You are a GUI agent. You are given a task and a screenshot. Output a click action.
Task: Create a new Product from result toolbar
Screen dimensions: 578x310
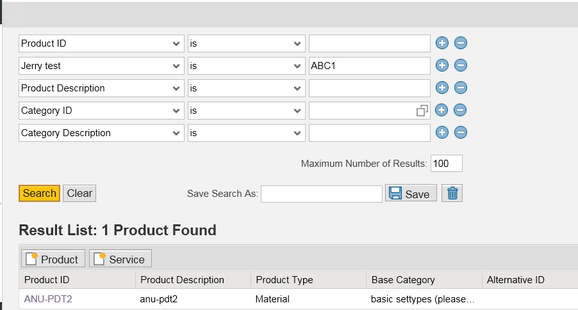pos(53,258)
